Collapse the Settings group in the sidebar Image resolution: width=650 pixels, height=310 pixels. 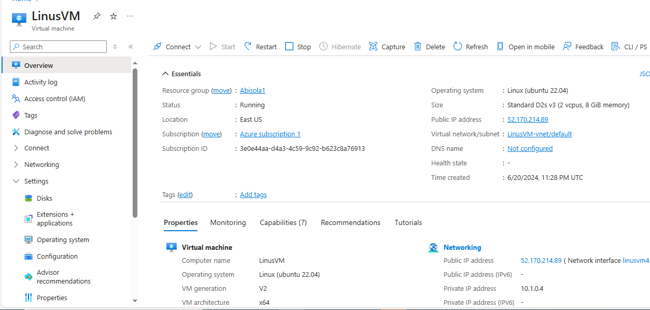coord(16,181)
